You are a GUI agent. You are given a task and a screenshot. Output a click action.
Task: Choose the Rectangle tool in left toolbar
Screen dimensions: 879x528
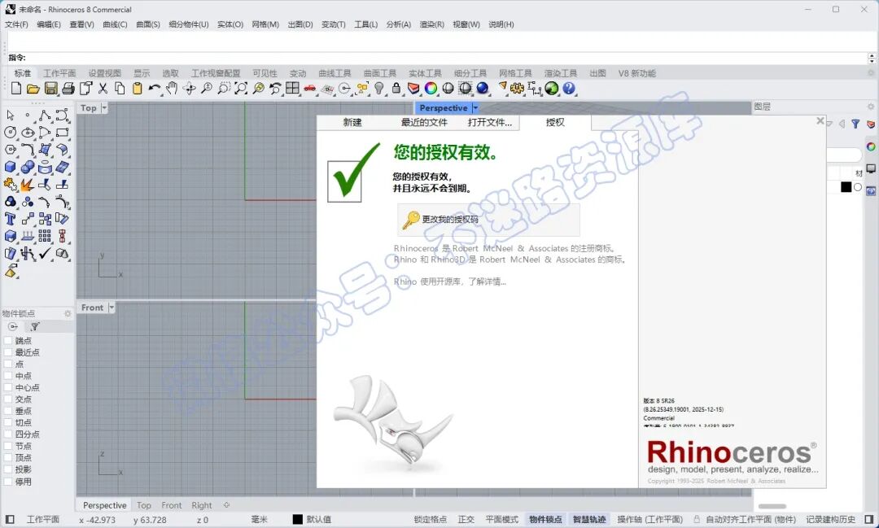[x=62, y=133]
